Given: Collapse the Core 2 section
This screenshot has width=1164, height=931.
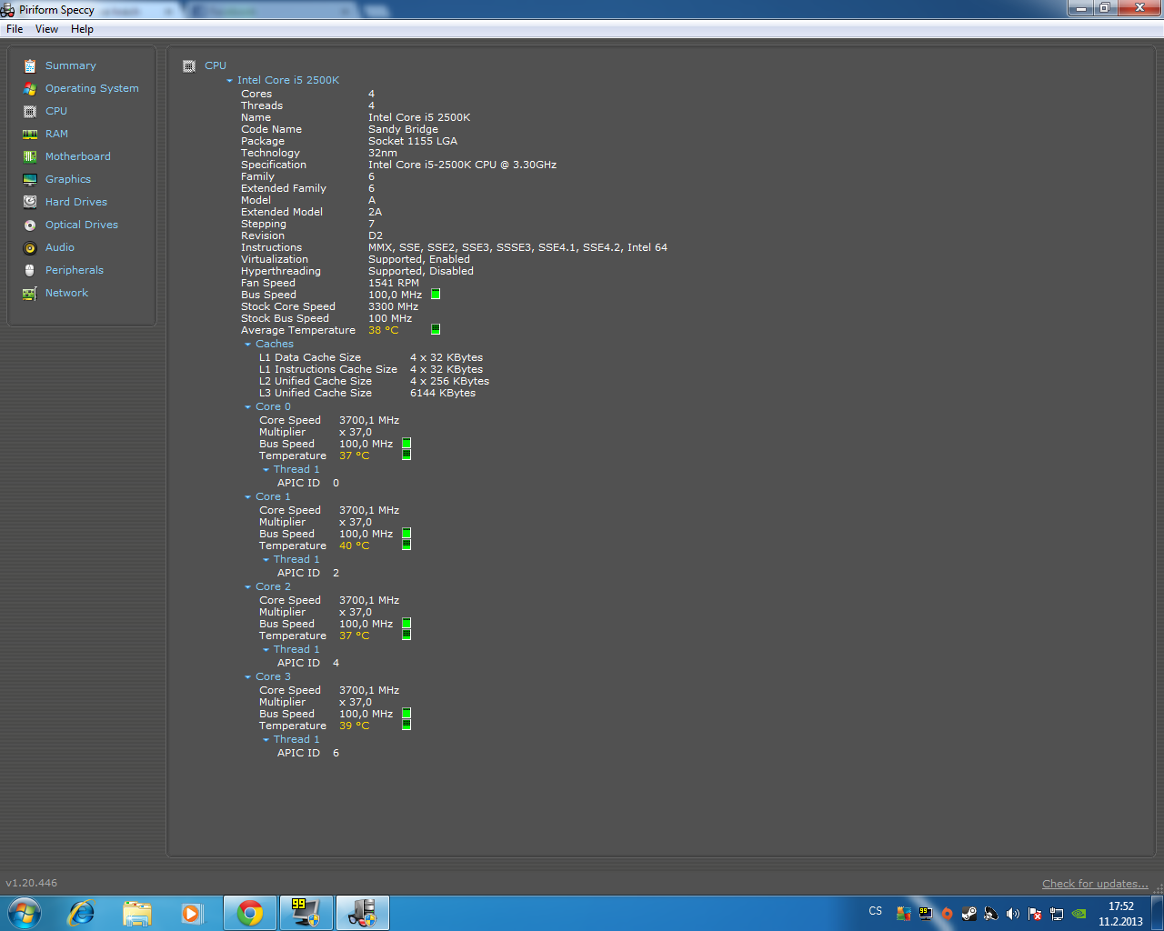Looking at the screenshot, I should [x=247, y=587].
